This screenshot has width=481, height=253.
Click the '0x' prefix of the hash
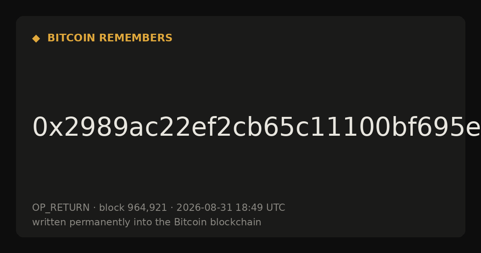click(42, 128)
